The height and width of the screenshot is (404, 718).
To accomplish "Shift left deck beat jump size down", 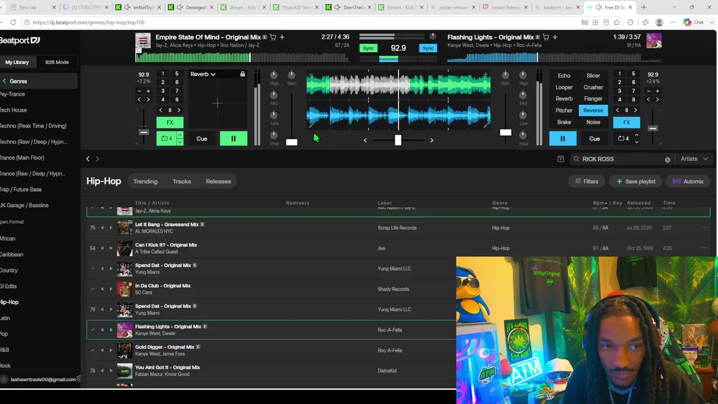I will pyautogui.click(x=161, y=111).
